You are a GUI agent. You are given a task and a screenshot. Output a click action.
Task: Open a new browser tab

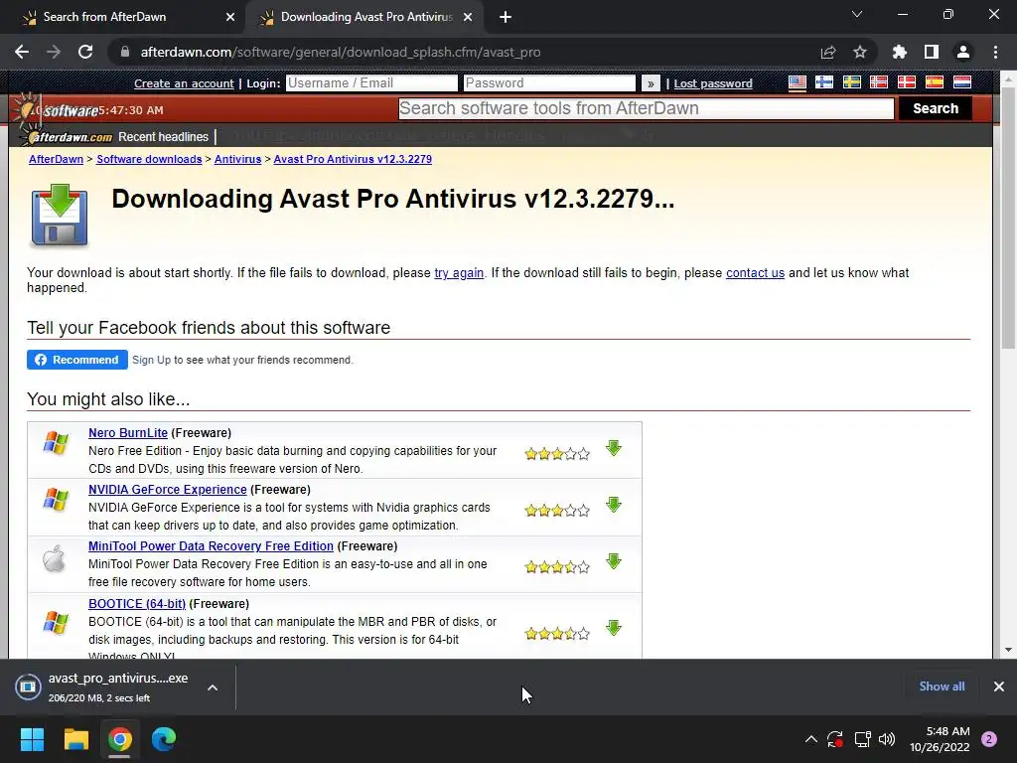(x=506, y=18)
